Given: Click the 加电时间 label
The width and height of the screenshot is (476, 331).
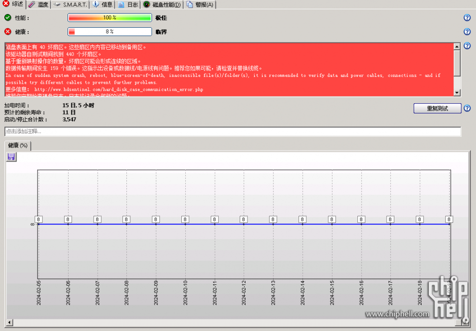Looking at the screenshot, I should point(17,106).
